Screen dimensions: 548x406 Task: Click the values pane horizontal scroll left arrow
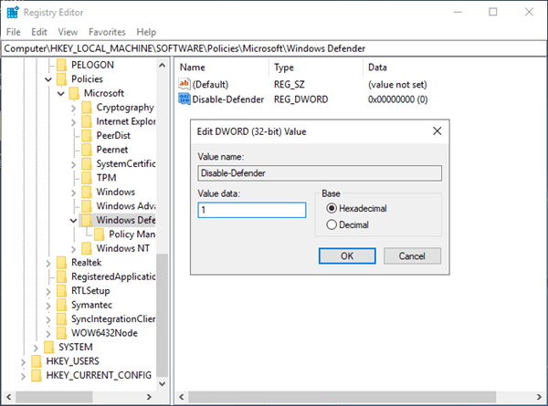182,397
